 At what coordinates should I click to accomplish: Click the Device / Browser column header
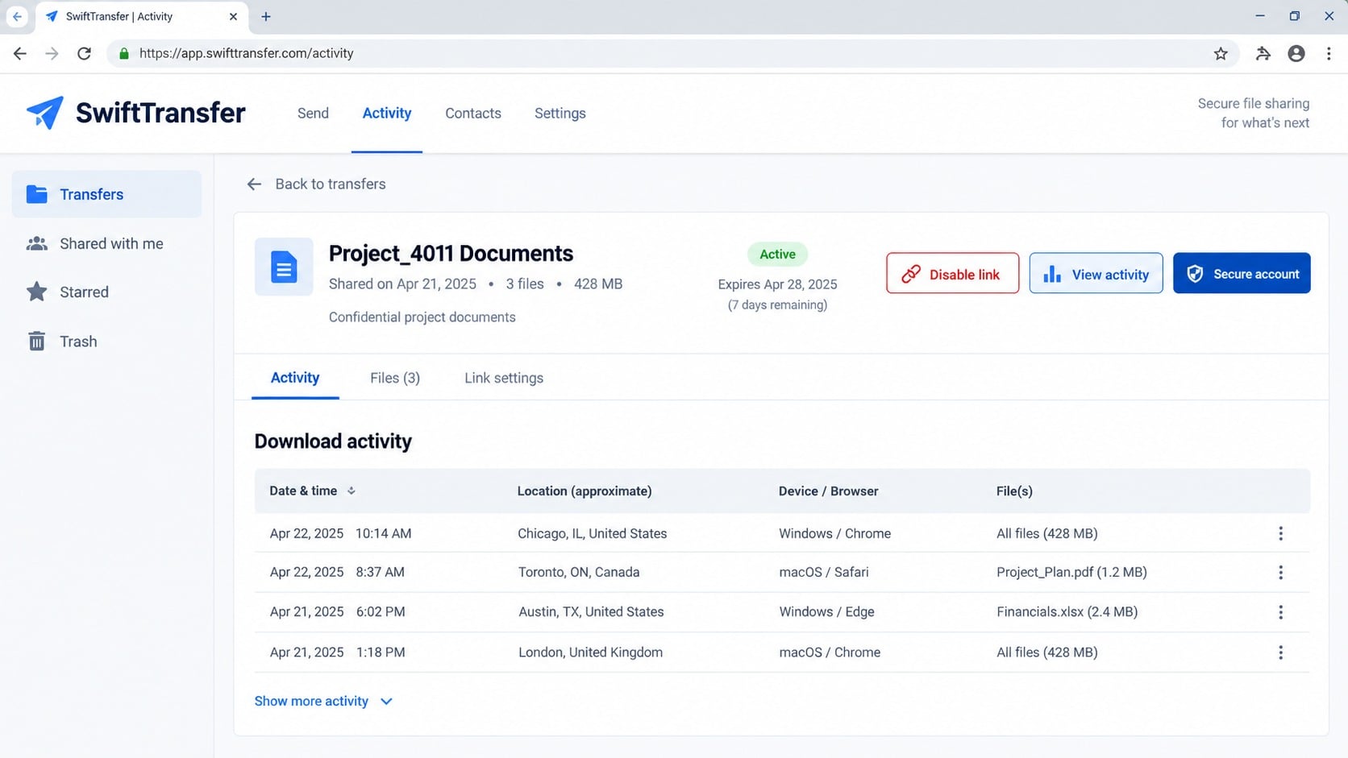(x=828, y=491)
